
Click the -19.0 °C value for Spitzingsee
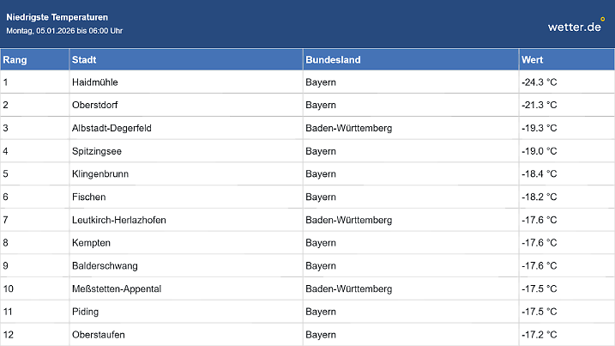pyautogui.click(x=539, y=151)
